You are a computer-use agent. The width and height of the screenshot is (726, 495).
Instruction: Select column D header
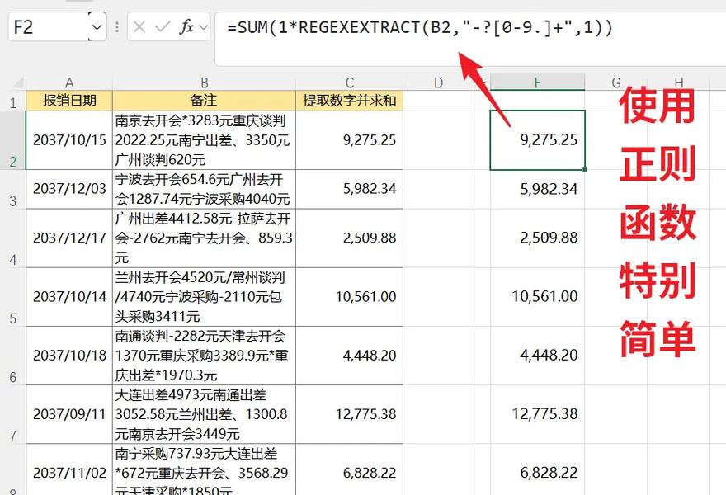[438, 82]
